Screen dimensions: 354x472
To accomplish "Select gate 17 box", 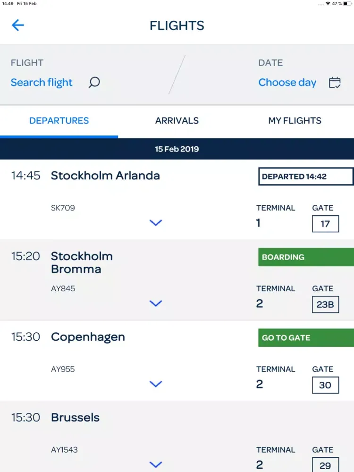I will pos(325,224).
